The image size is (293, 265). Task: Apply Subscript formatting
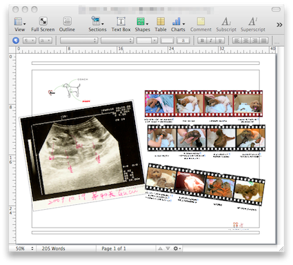[x=226, y=24]
